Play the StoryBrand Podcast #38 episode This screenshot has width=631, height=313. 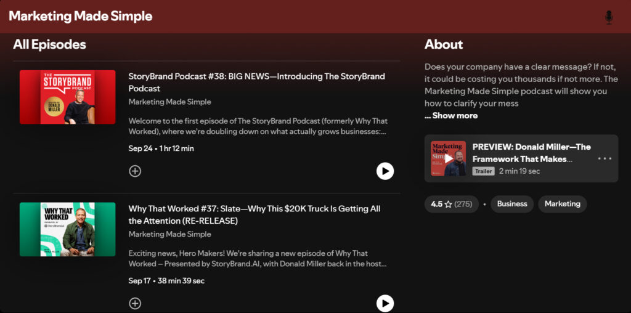[385, 171]
